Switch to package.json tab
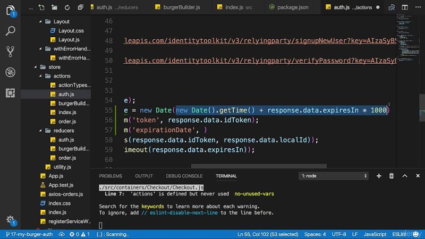 click(289, 7)
